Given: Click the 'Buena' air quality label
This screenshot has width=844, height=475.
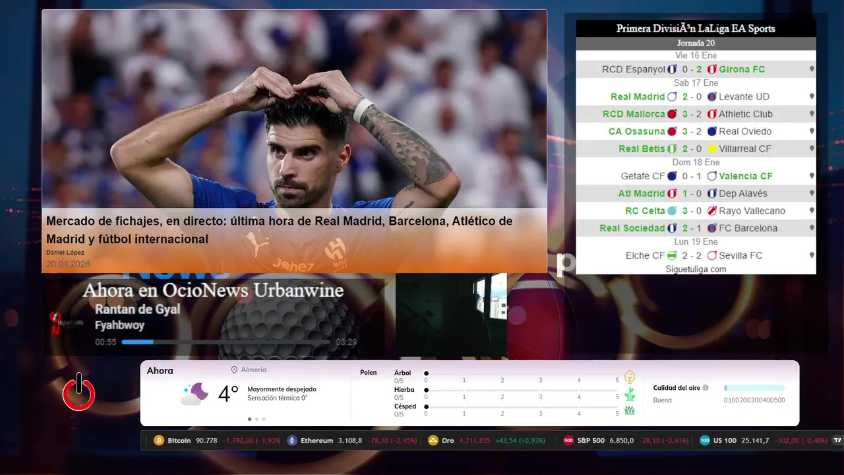Looking at the screenshot, I should [x=662, y=400].
